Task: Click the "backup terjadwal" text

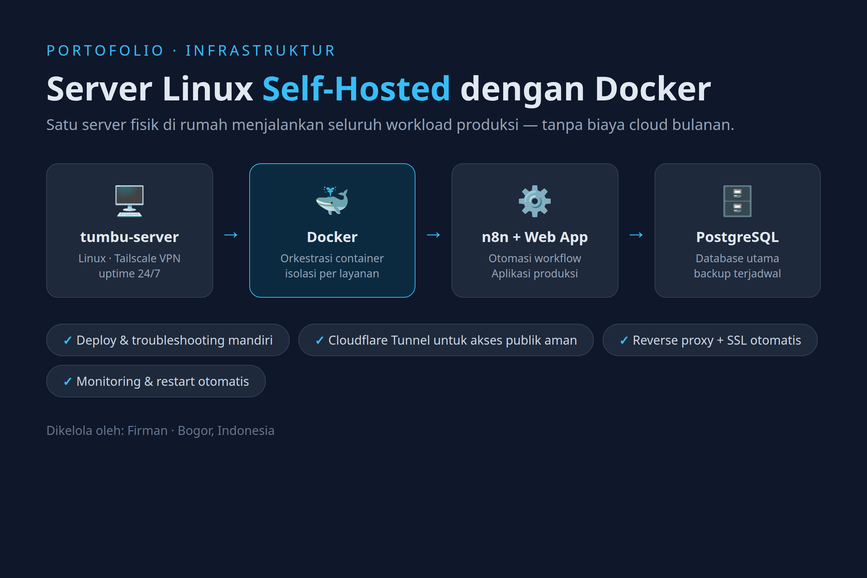Action: point(737,274)
